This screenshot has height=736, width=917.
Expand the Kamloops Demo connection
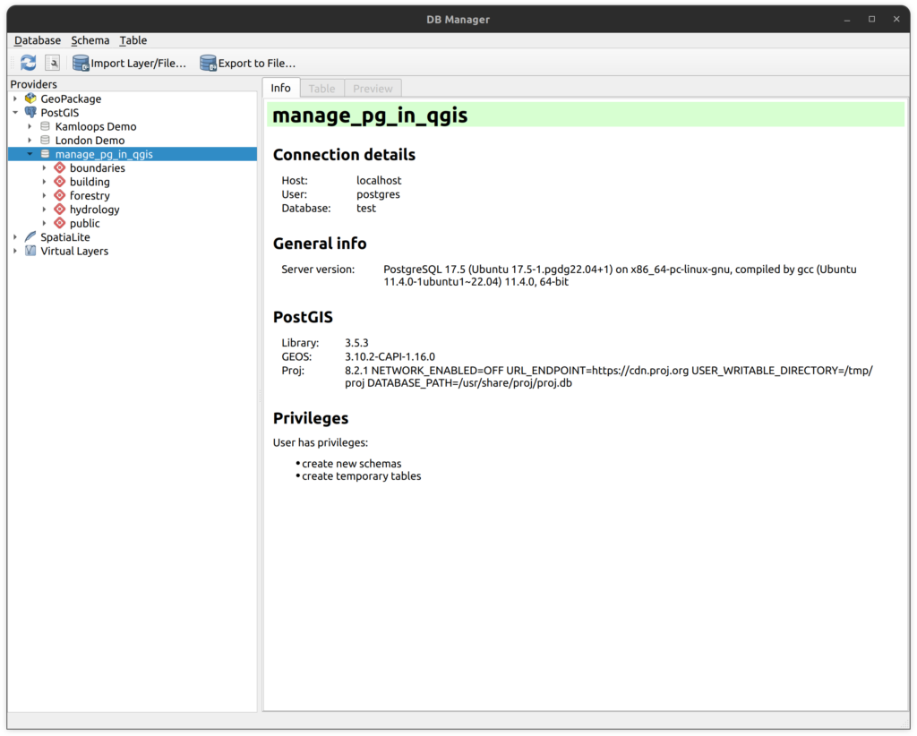[30, 127]
